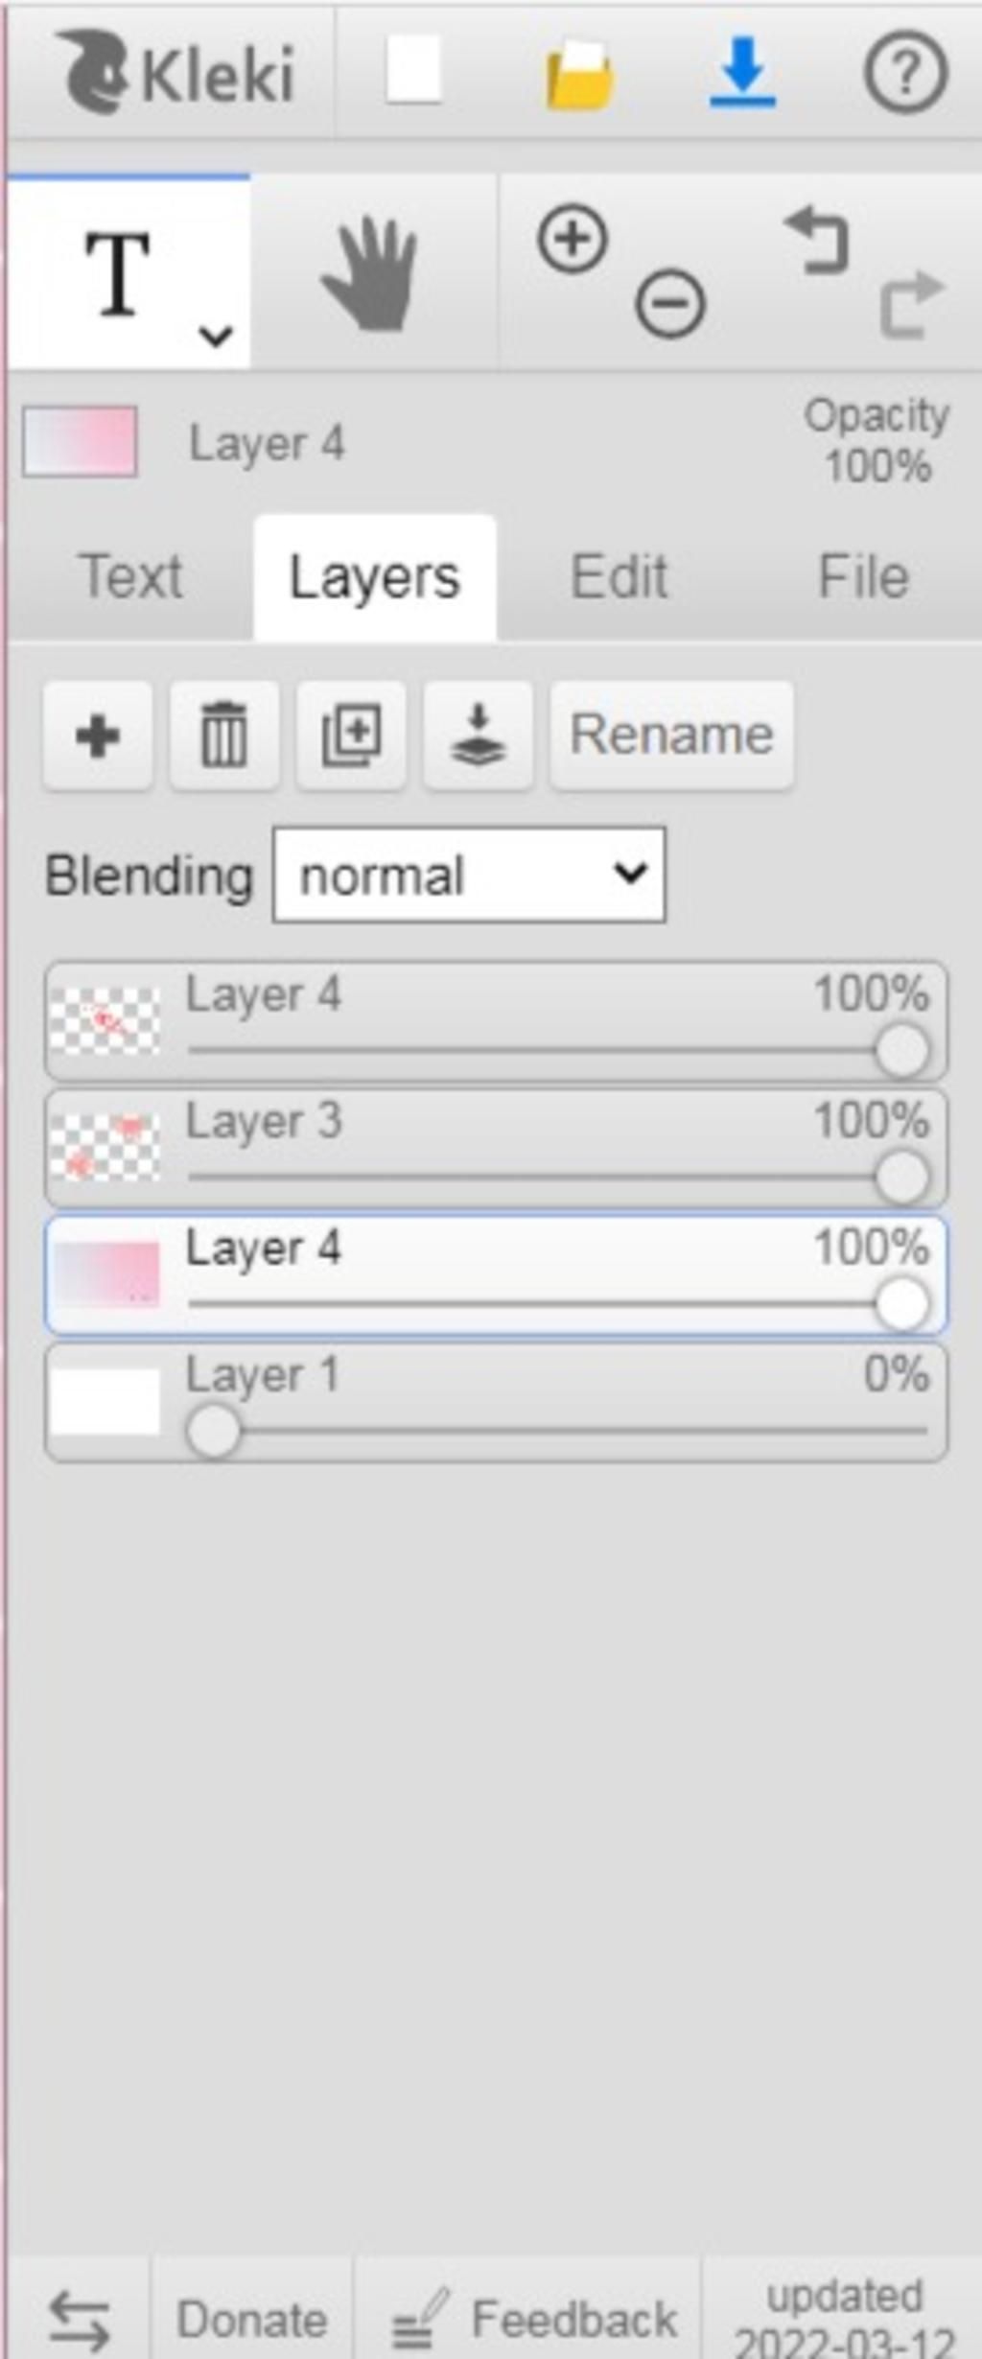
Task: Open the File tab
Action: pos(863,576)
